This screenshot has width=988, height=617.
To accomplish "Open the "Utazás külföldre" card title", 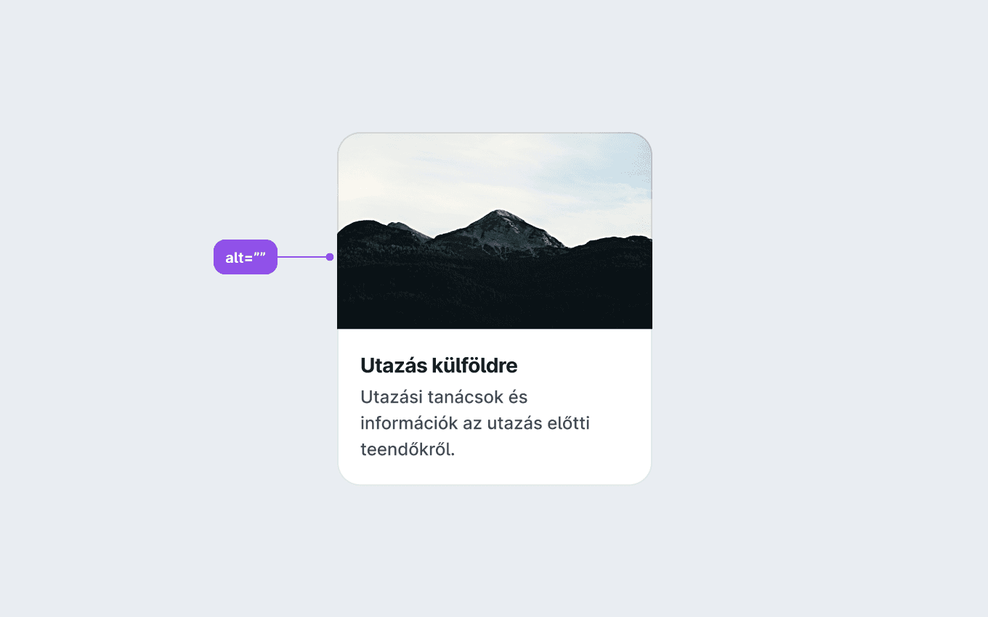I will tap(439, 366).
